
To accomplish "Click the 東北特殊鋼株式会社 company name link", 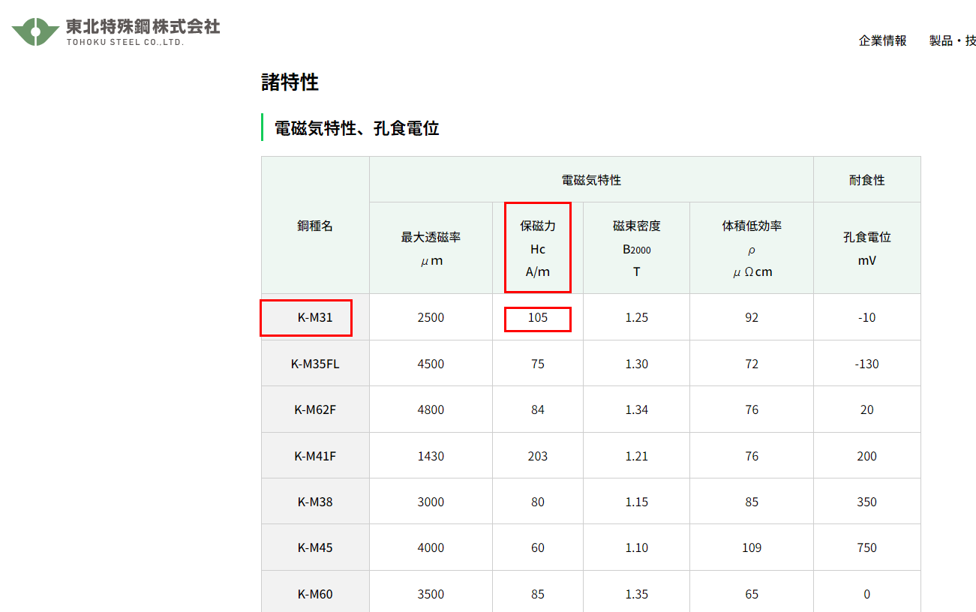I will click(143, 26).
